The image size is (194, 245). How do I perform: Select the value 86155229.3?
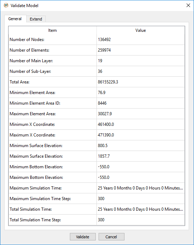click(x=108, y=82)
